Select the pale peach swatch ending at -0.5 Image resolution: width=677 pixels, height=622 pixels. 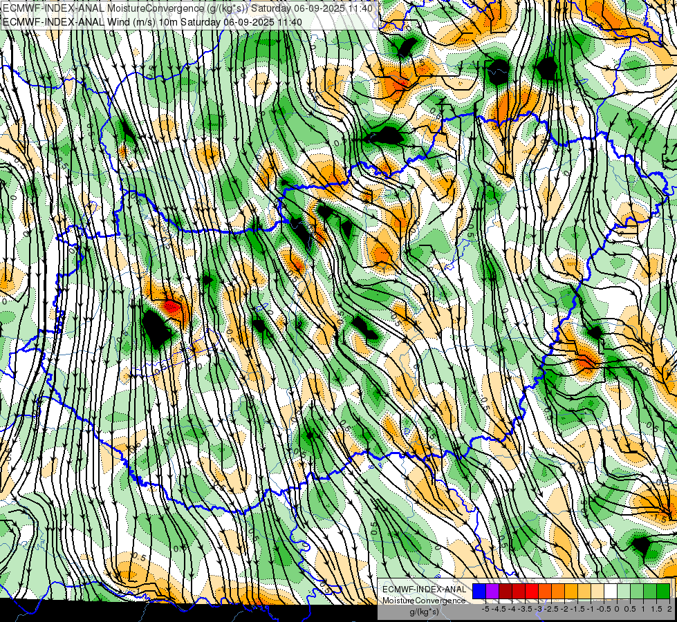pos(597,591)
